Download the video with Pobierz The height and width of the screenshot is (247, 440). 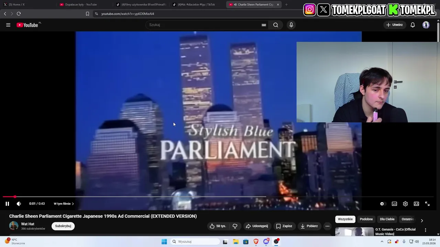click(309, 226)
